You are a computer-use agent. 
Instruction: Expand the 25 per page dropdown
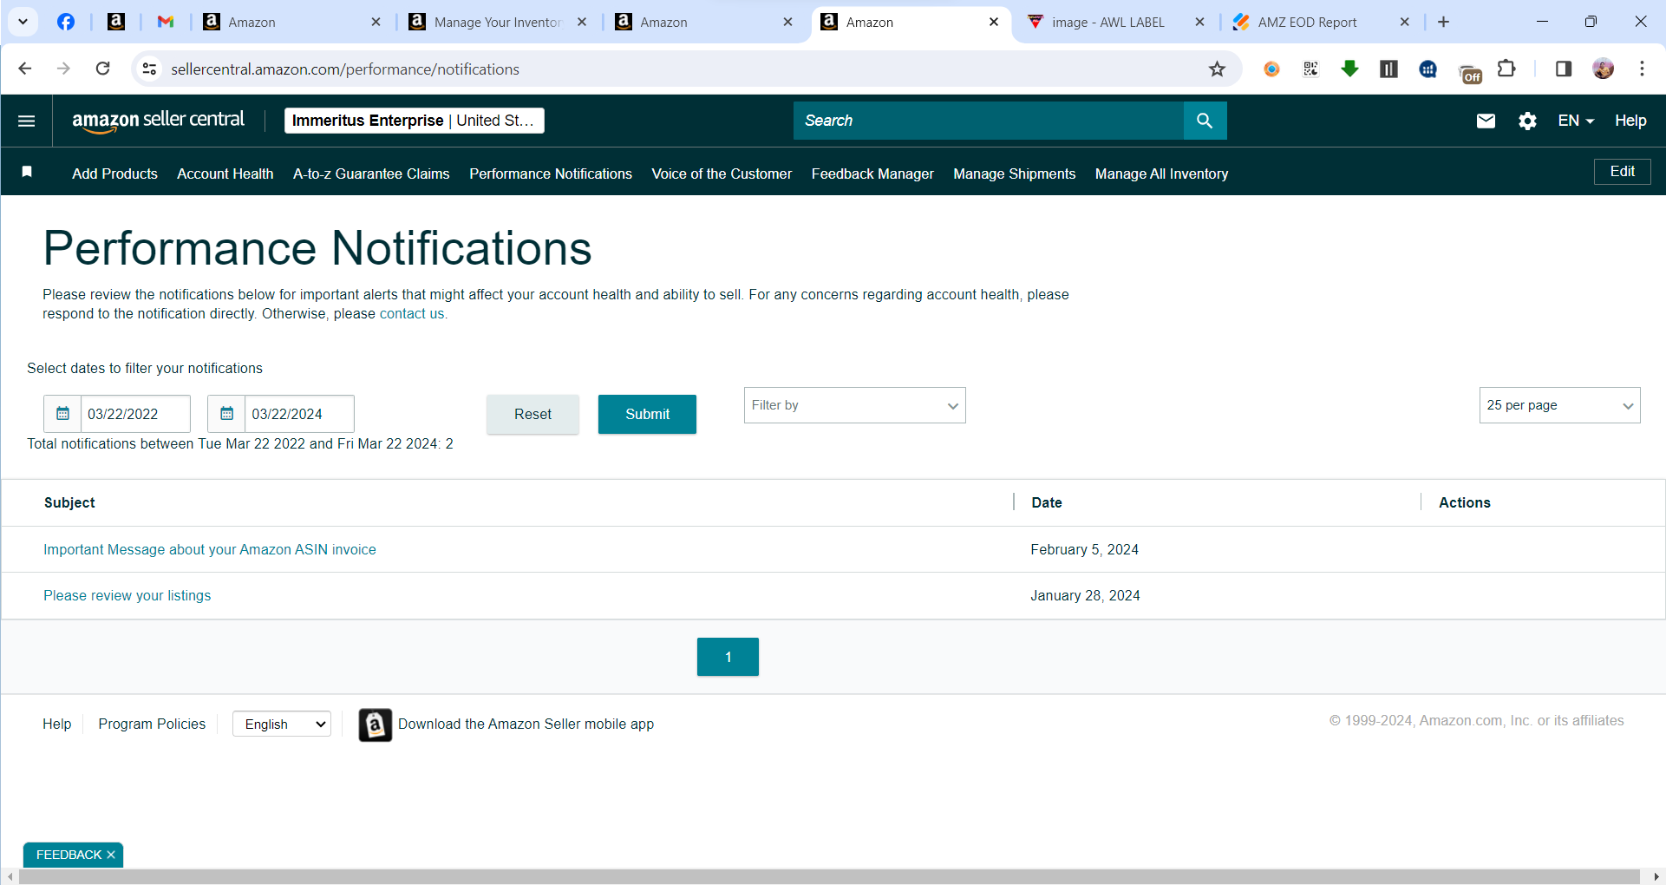(x=1559, y=405)
